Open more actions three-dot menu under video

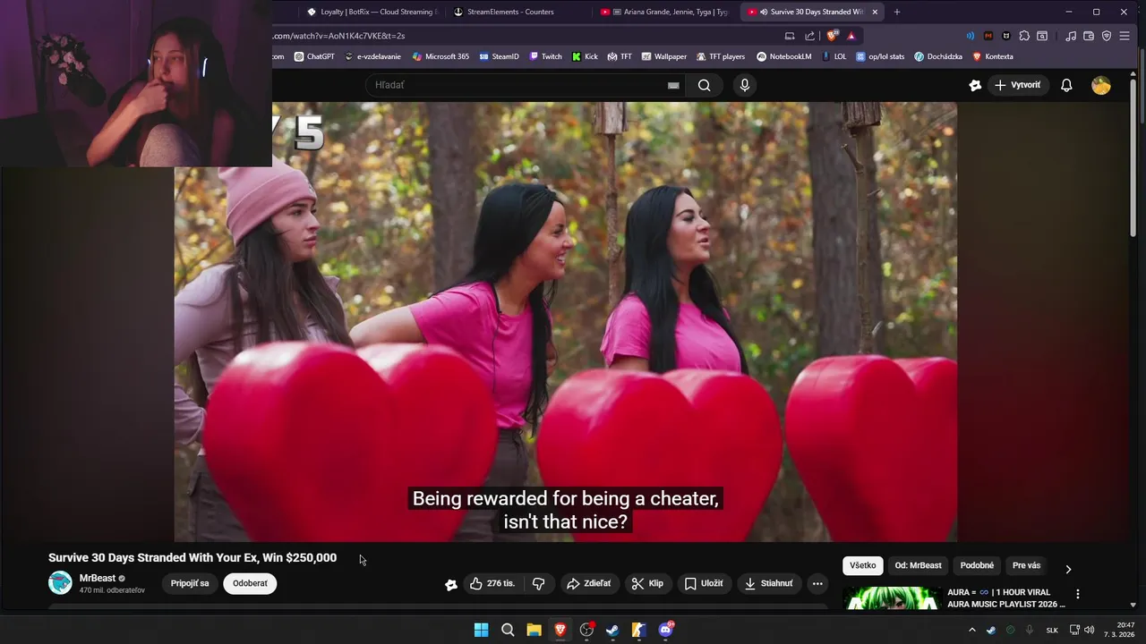[x=817, y=583]
